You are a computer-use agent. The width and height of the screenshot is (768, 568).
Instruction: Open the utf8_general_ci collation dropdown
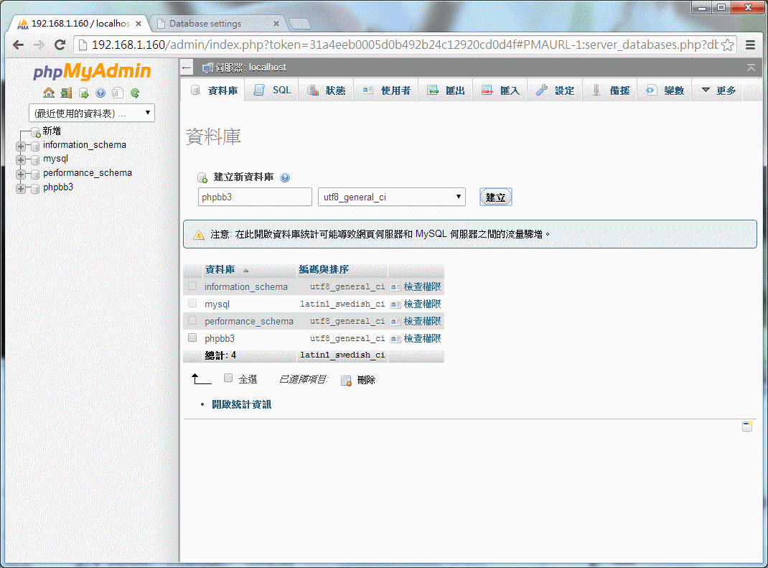click(x=391, y=197)
